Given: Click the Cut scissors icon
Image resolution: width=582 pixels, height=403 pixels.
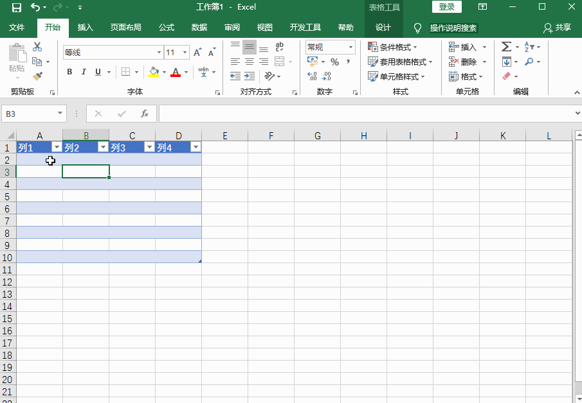Looking at the screenshot, I should click(37, 47).
